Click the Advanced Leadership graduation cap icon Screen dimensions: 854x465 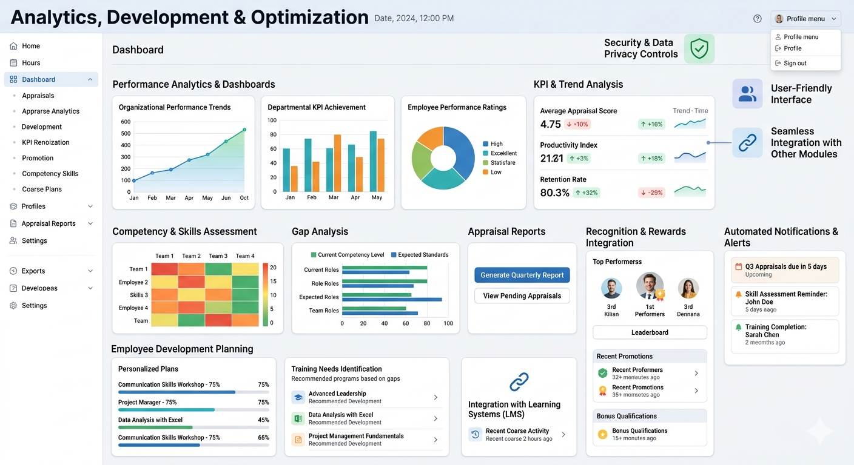pyautogui.click(x=298, y=397)
